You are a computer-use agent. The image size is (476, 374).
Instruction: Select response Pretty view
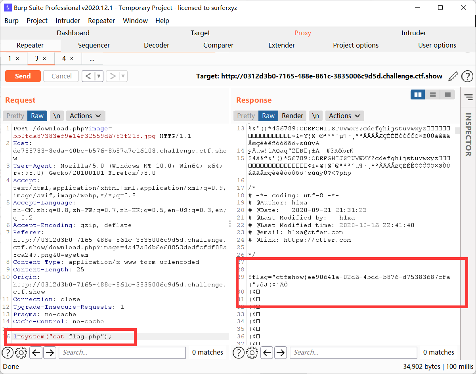(246, 116)
